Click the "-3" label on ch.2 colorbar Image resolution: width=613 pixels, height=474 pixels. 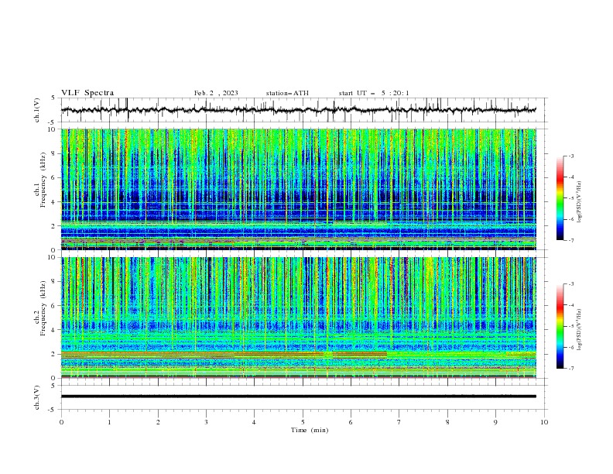pyautogui.click(x=571, y=284)
